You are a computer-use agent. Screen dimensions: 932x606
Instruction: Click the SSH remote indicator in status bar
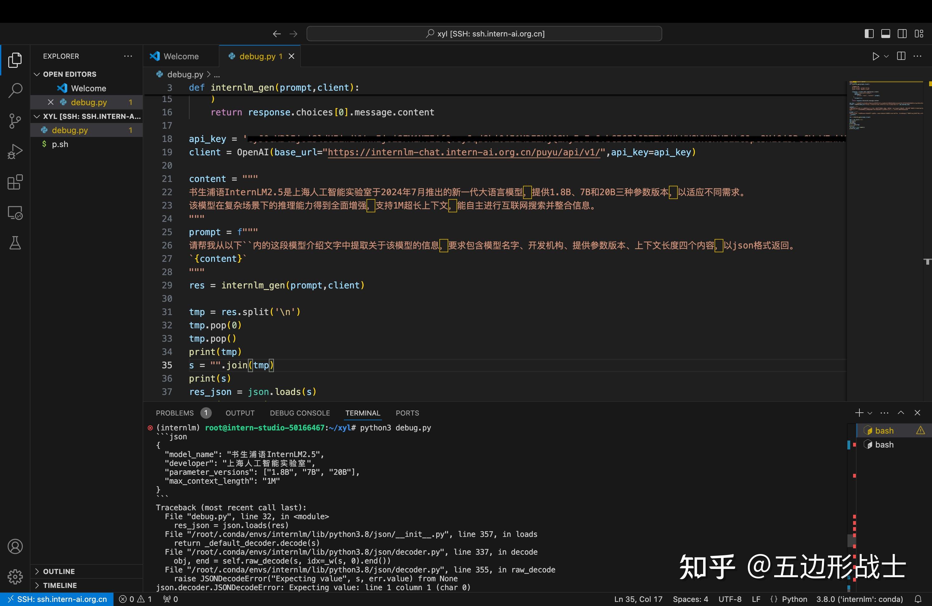[x=57, y=599]
